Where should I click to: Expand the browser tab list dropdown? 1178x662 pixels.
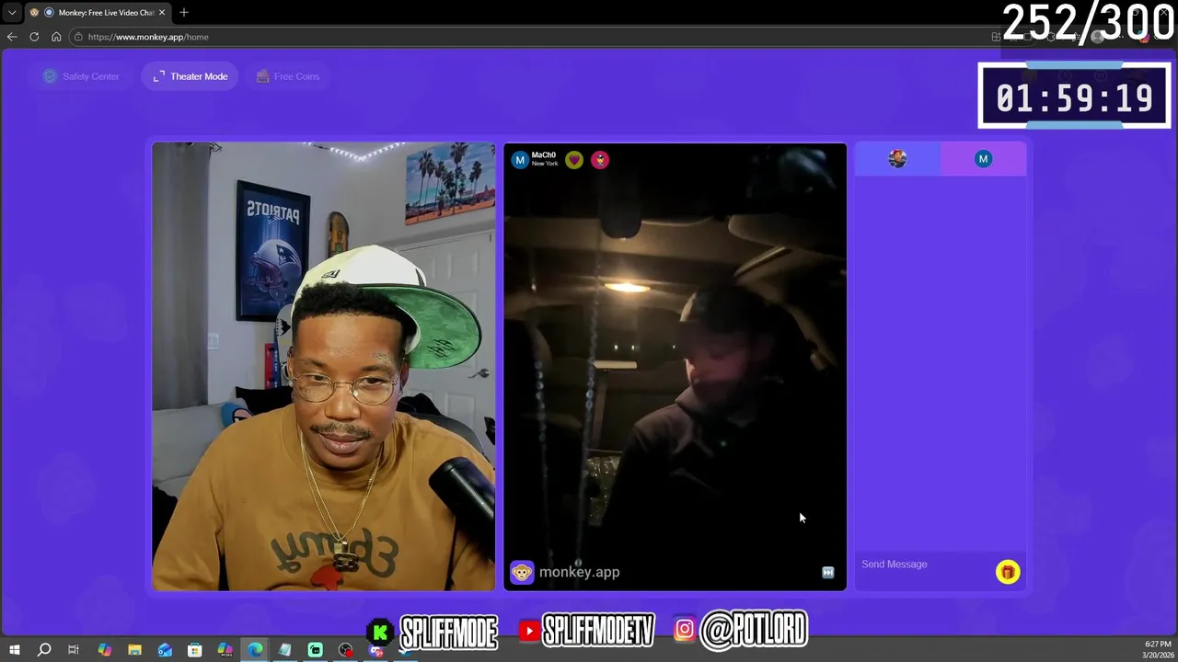pos(12,13)
